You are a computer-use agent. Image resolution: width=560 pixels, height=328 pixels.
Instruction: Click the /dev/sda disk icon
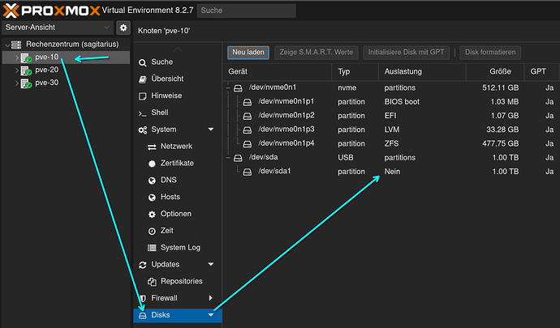point(238,158)
